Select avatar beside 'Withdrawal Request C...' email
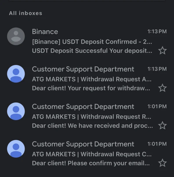The height and width of the screenshot is (177, 174). pos(16,149)
